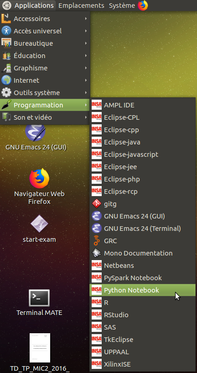
Task: Launch Firefox from the top panel icon
Action: tap(143, 5)
